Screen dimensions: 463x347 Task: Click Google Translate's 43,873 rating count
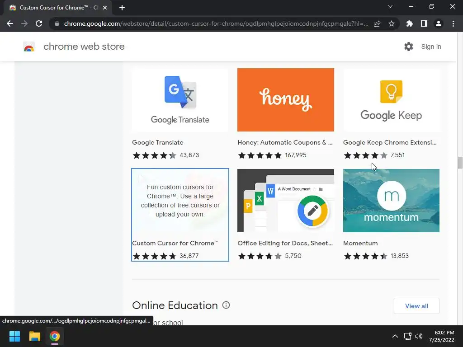189,155
